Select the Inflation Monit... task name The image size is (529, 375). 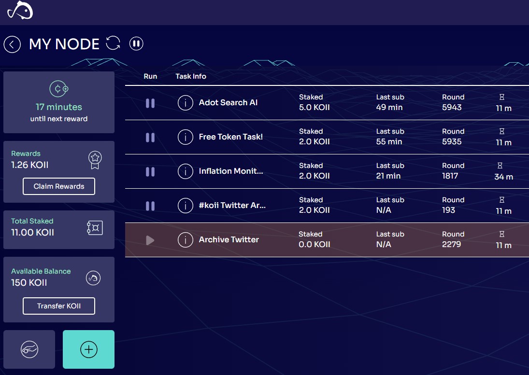(231, 171)
